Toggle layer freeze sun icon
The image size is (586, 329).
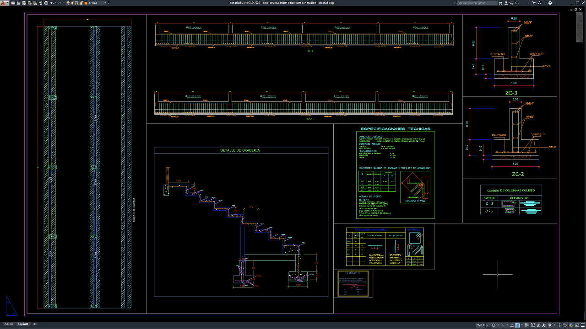[72, 3]
